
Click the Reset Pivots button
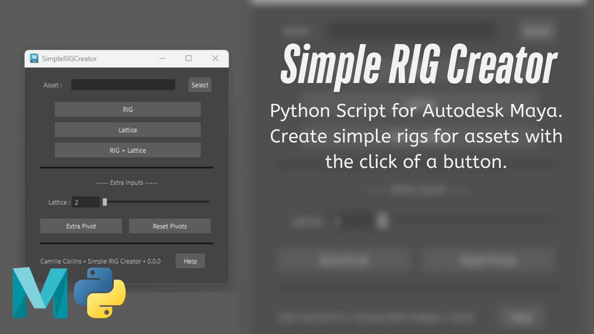pos(170,226)
